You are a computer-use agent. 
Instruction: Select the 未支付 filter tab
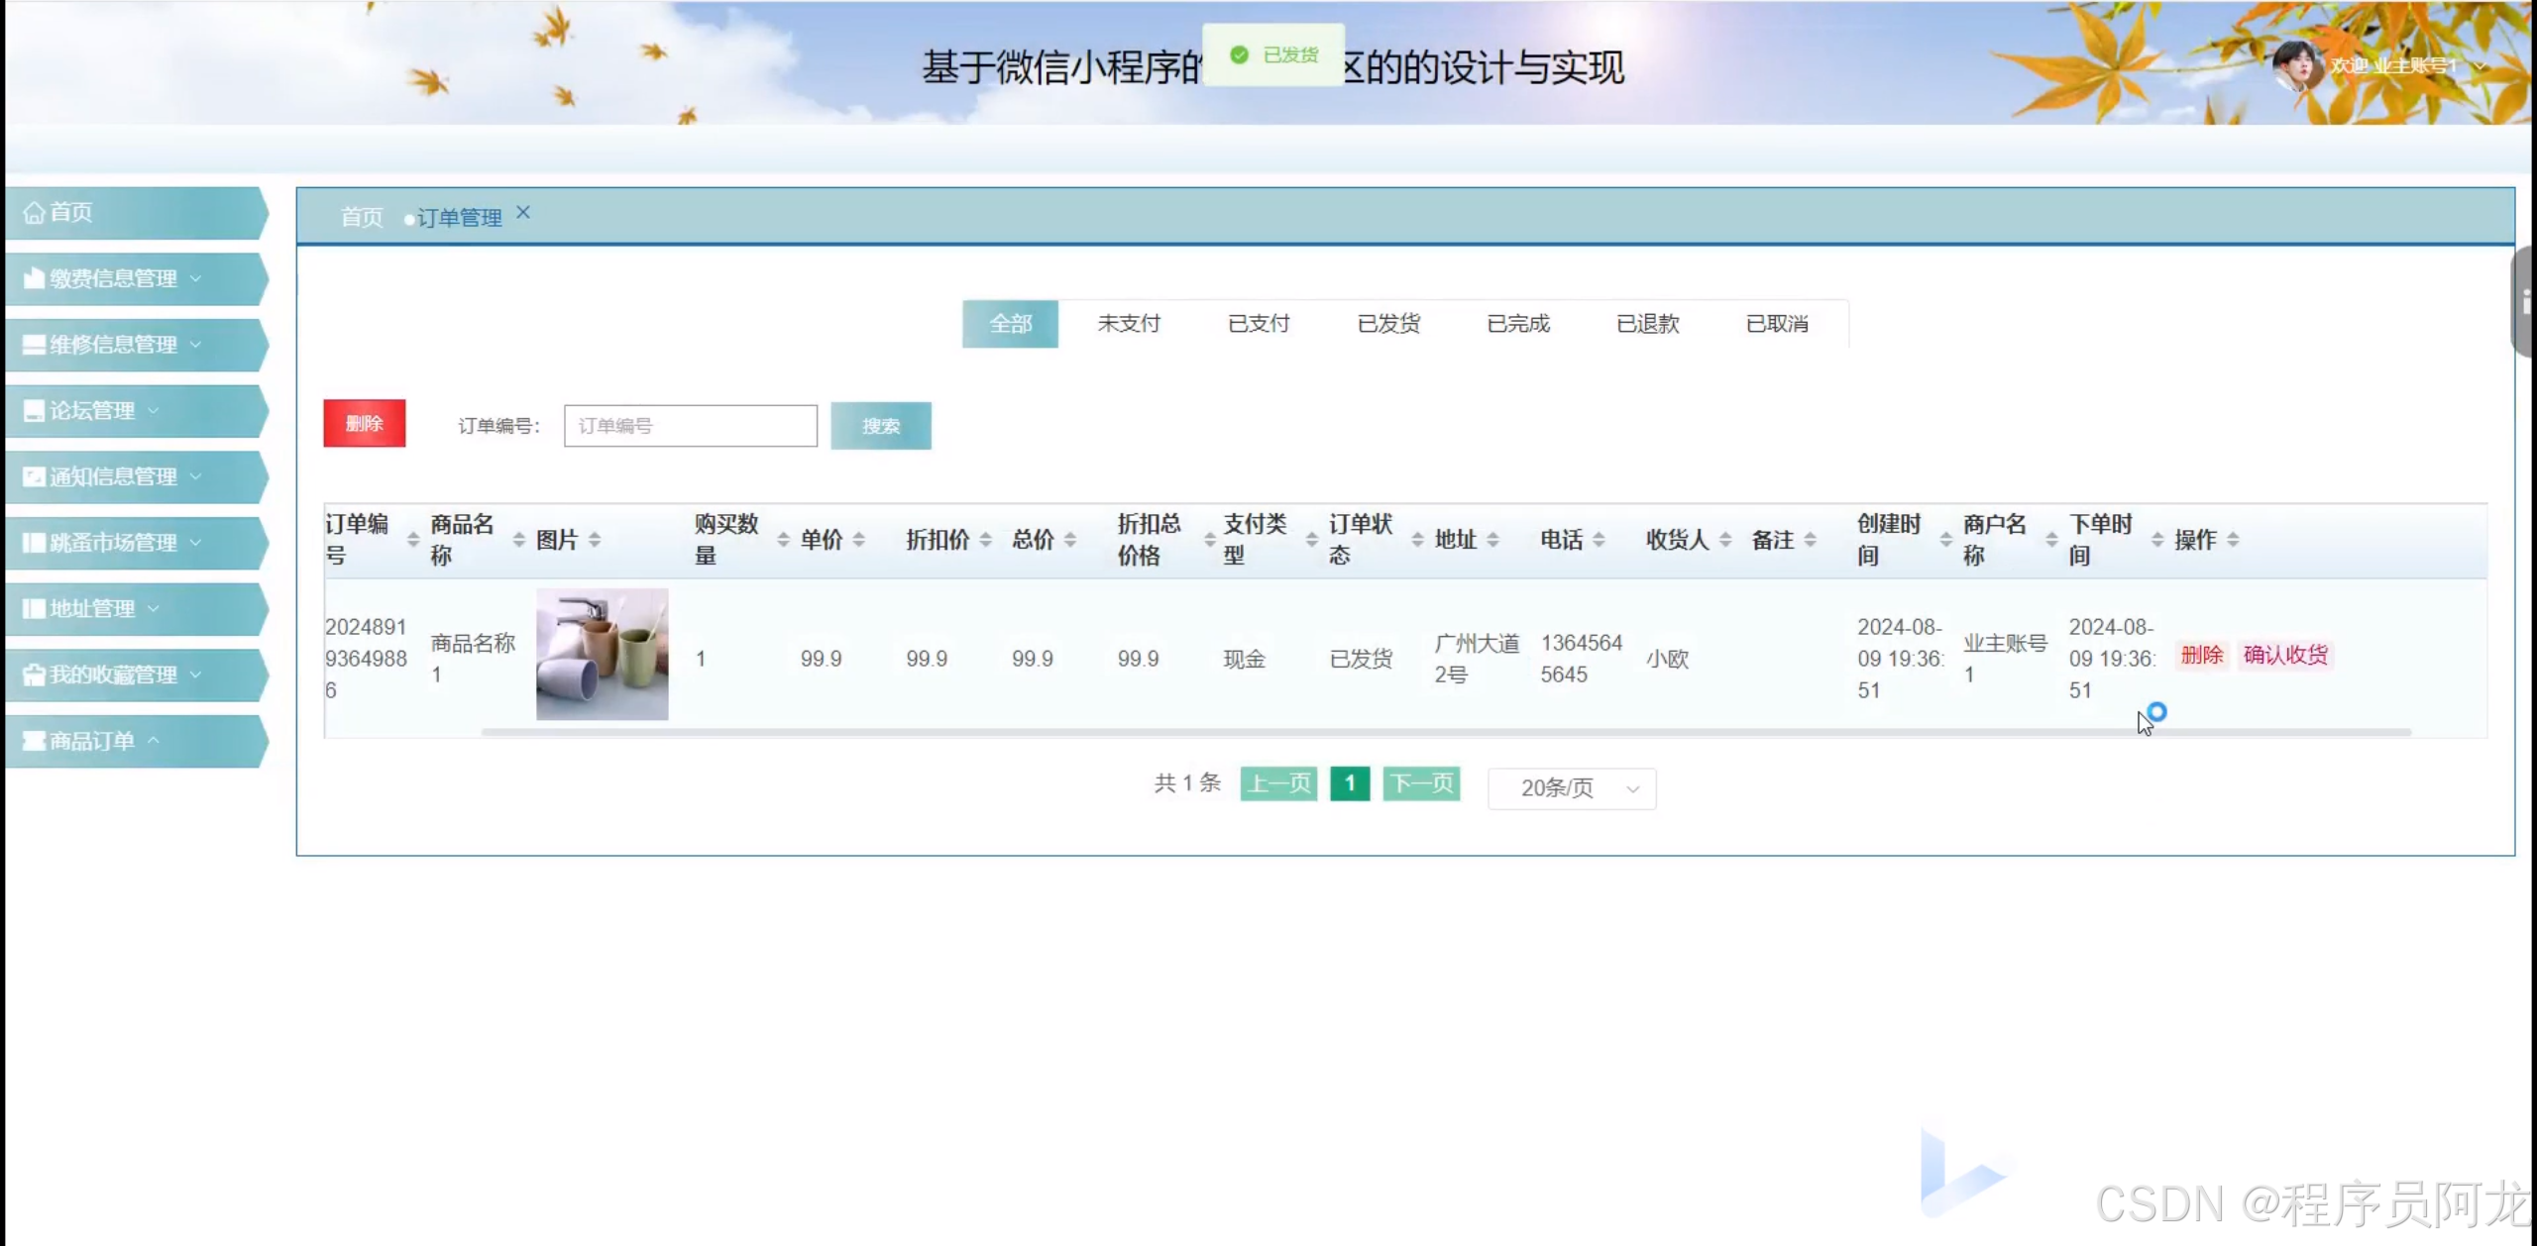pos(1128,324)
